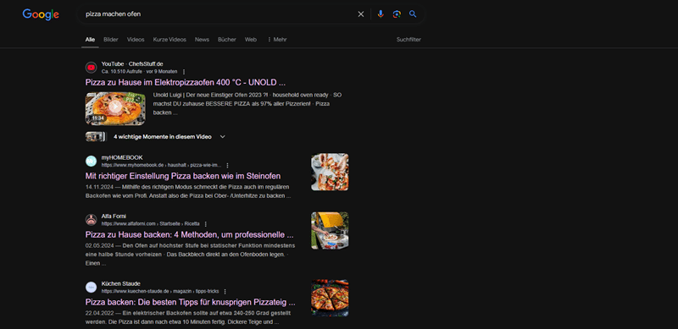Screen dimensions: 678x329
Task: Clear the search query with X icon
Action: point(361,14)
